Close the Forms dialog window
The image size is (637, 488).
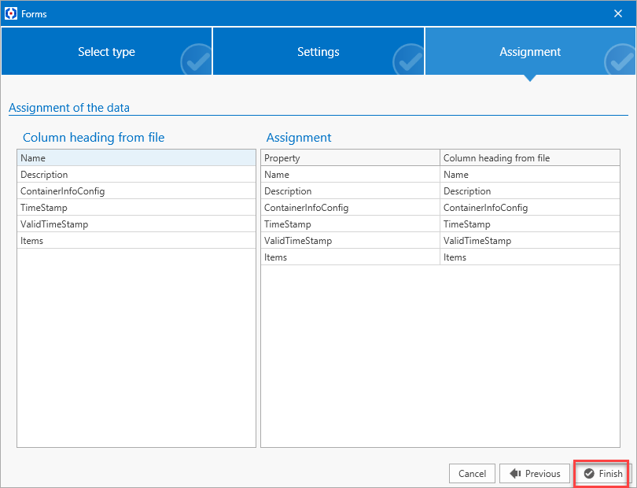[618, 13]
